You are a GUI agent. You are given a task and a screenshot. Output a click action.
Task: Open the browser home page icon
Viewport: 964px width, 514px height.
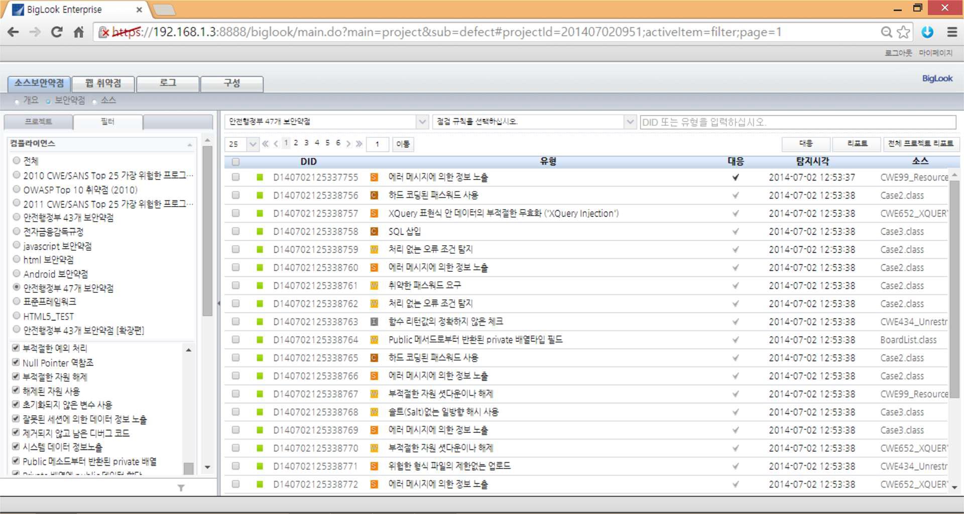point(78,32)
